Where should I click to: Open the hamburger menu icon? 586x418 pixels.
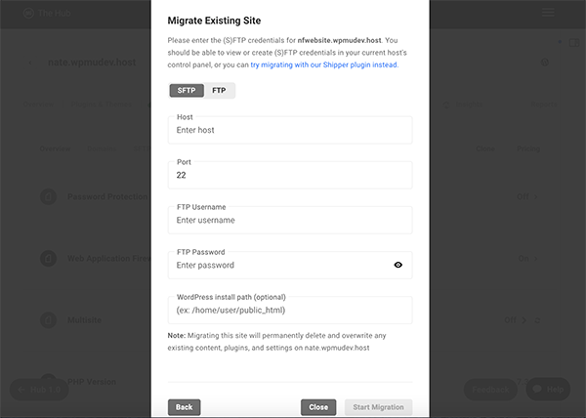548,14
